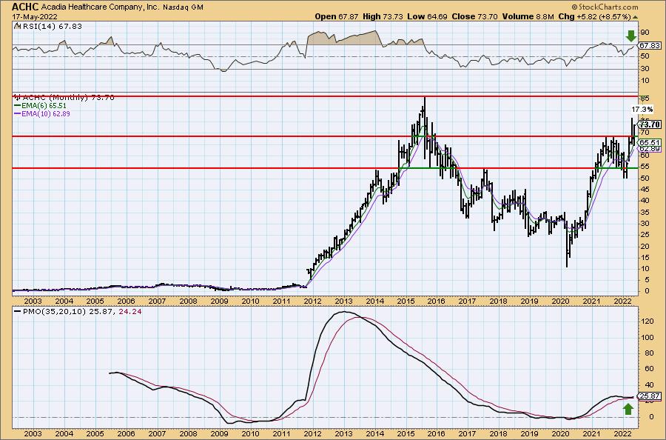The width and height of the screenshot is (666, 440).
Task: Click the EMA(10) purple legend line
Action: (x=18, y=113)
